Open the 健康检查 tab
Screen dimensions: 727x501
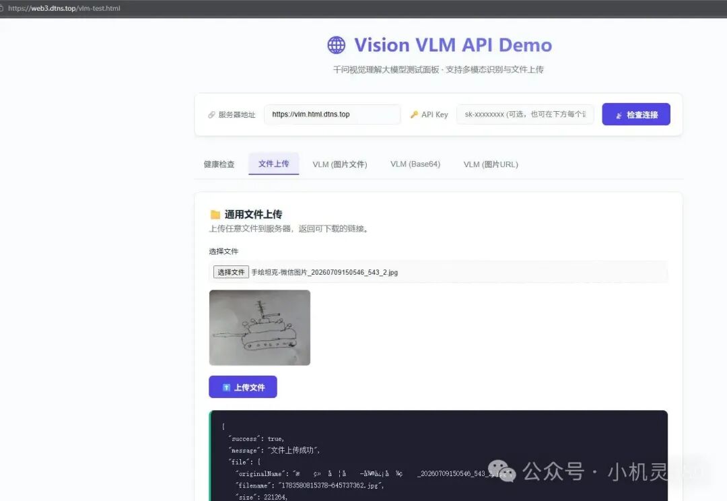[x=219, y=164]
